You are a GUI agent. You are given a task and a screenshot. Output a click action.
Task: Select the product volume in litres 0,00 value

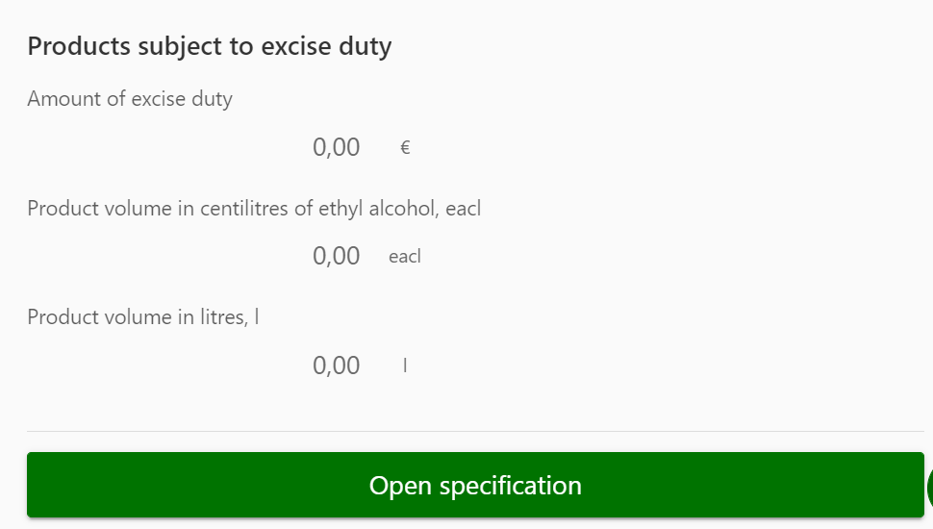(x=336, y=365)
